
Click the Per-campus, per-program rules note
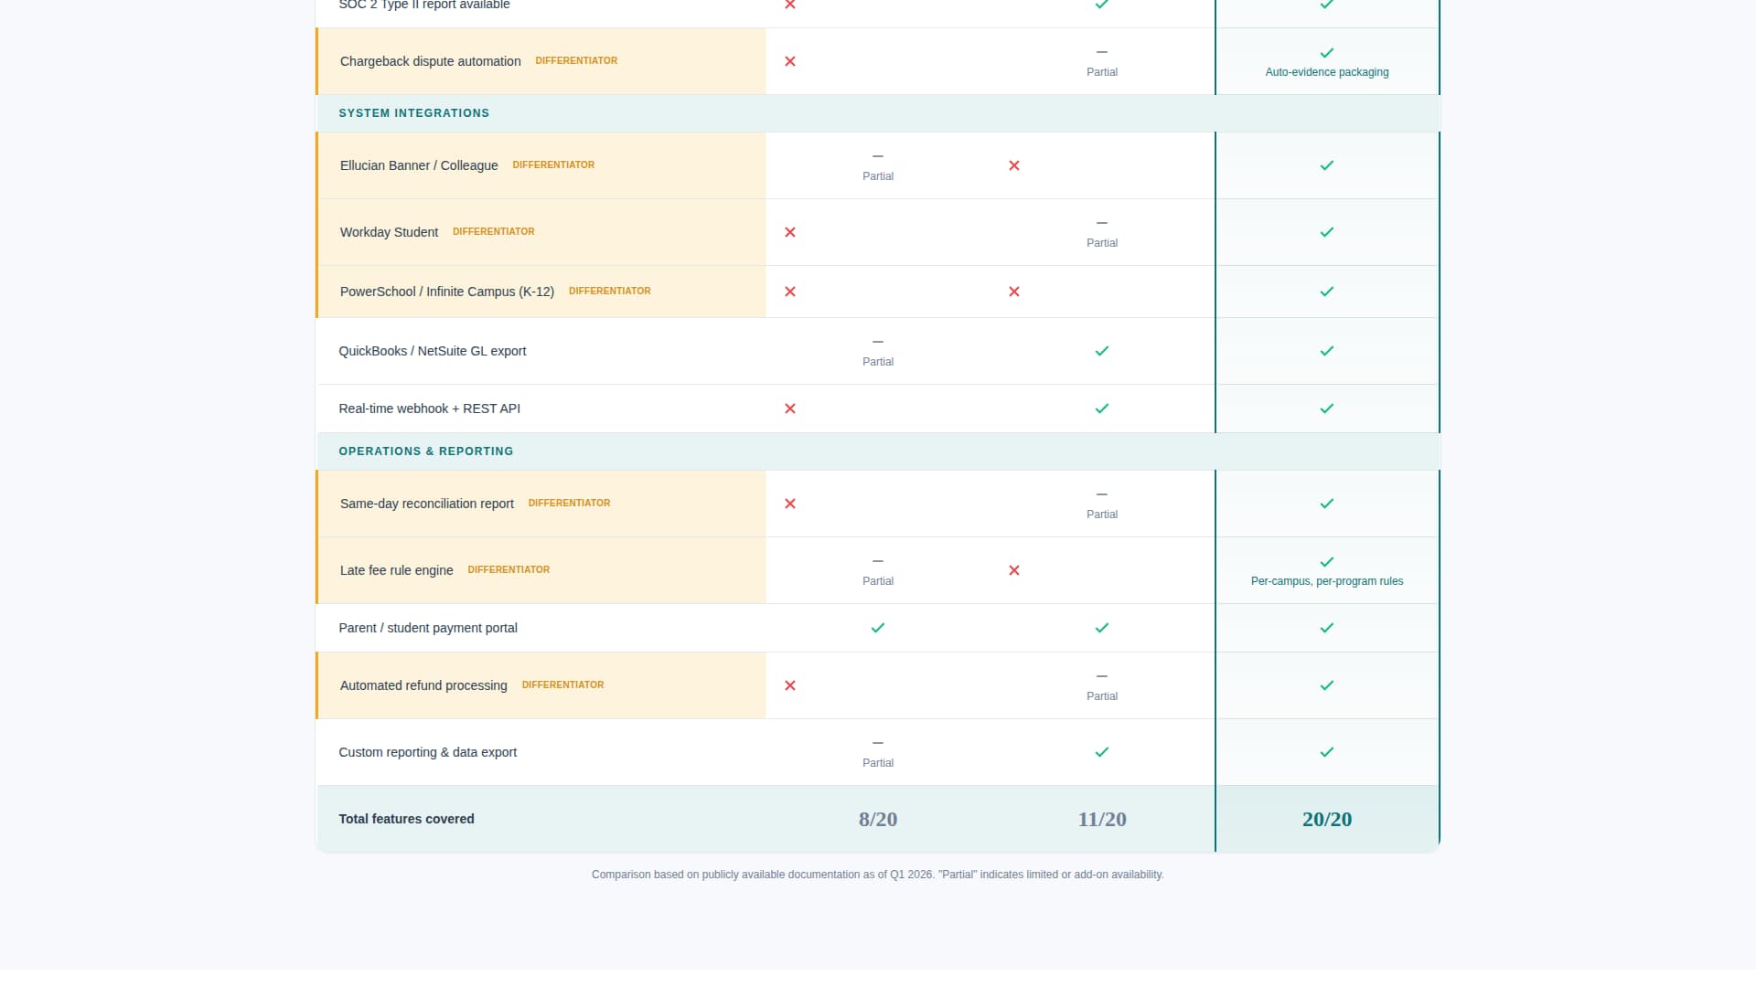point(1327,581)
